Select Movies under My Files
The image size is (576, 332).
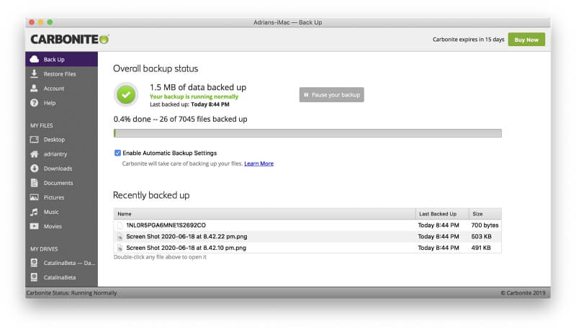(x=62, y=226)
